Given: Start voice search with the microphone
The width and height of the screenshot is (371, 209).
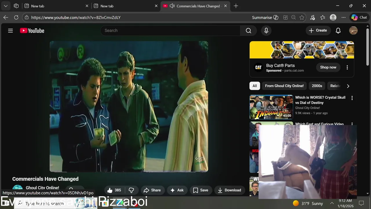Looking at the screenshot, I should [266, 30].
